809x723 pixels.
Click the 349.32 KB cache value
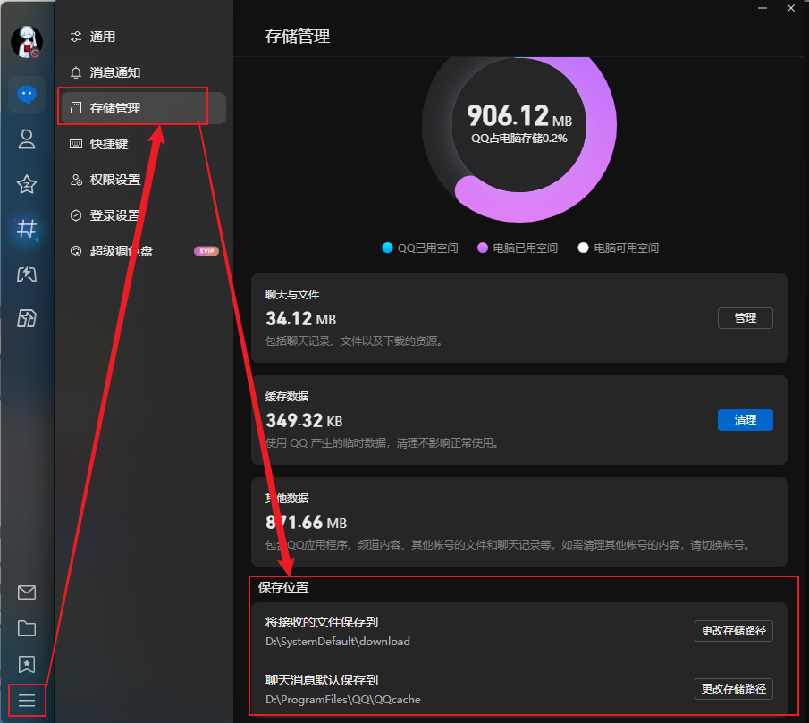(304, 421)
